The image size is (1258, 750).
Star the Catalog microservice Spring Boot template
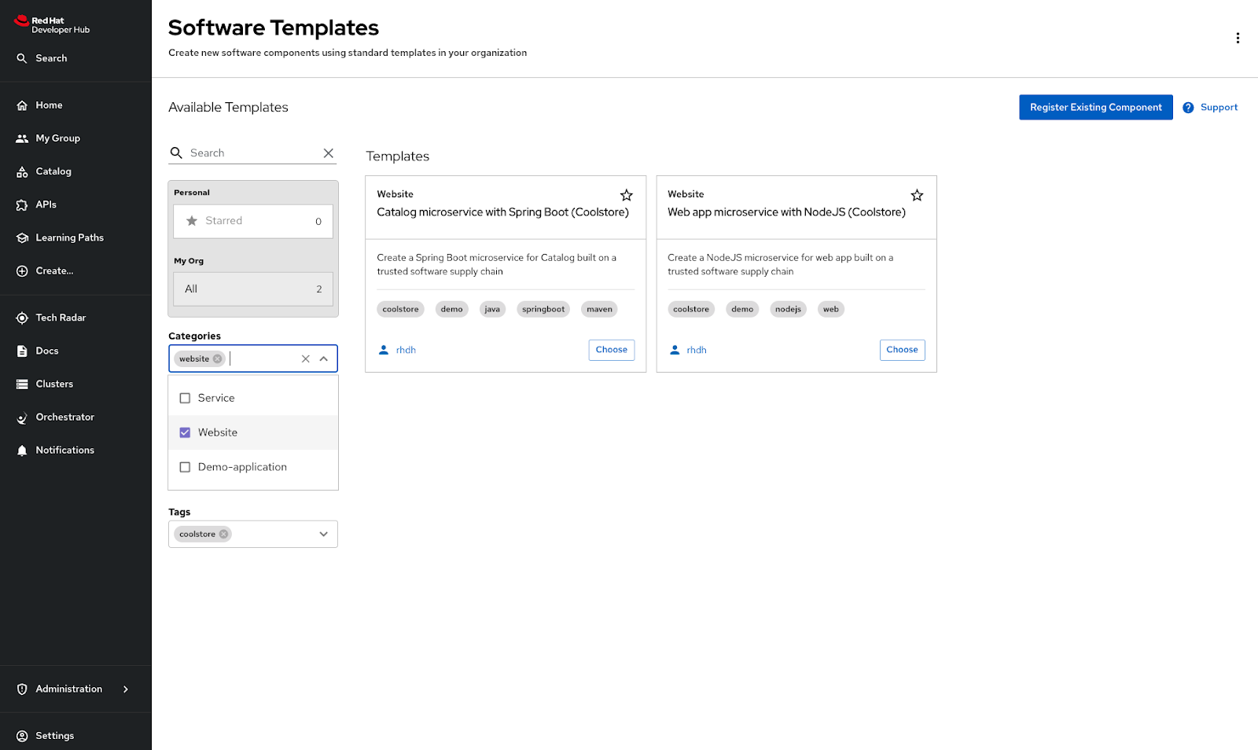tap(626, 195)
